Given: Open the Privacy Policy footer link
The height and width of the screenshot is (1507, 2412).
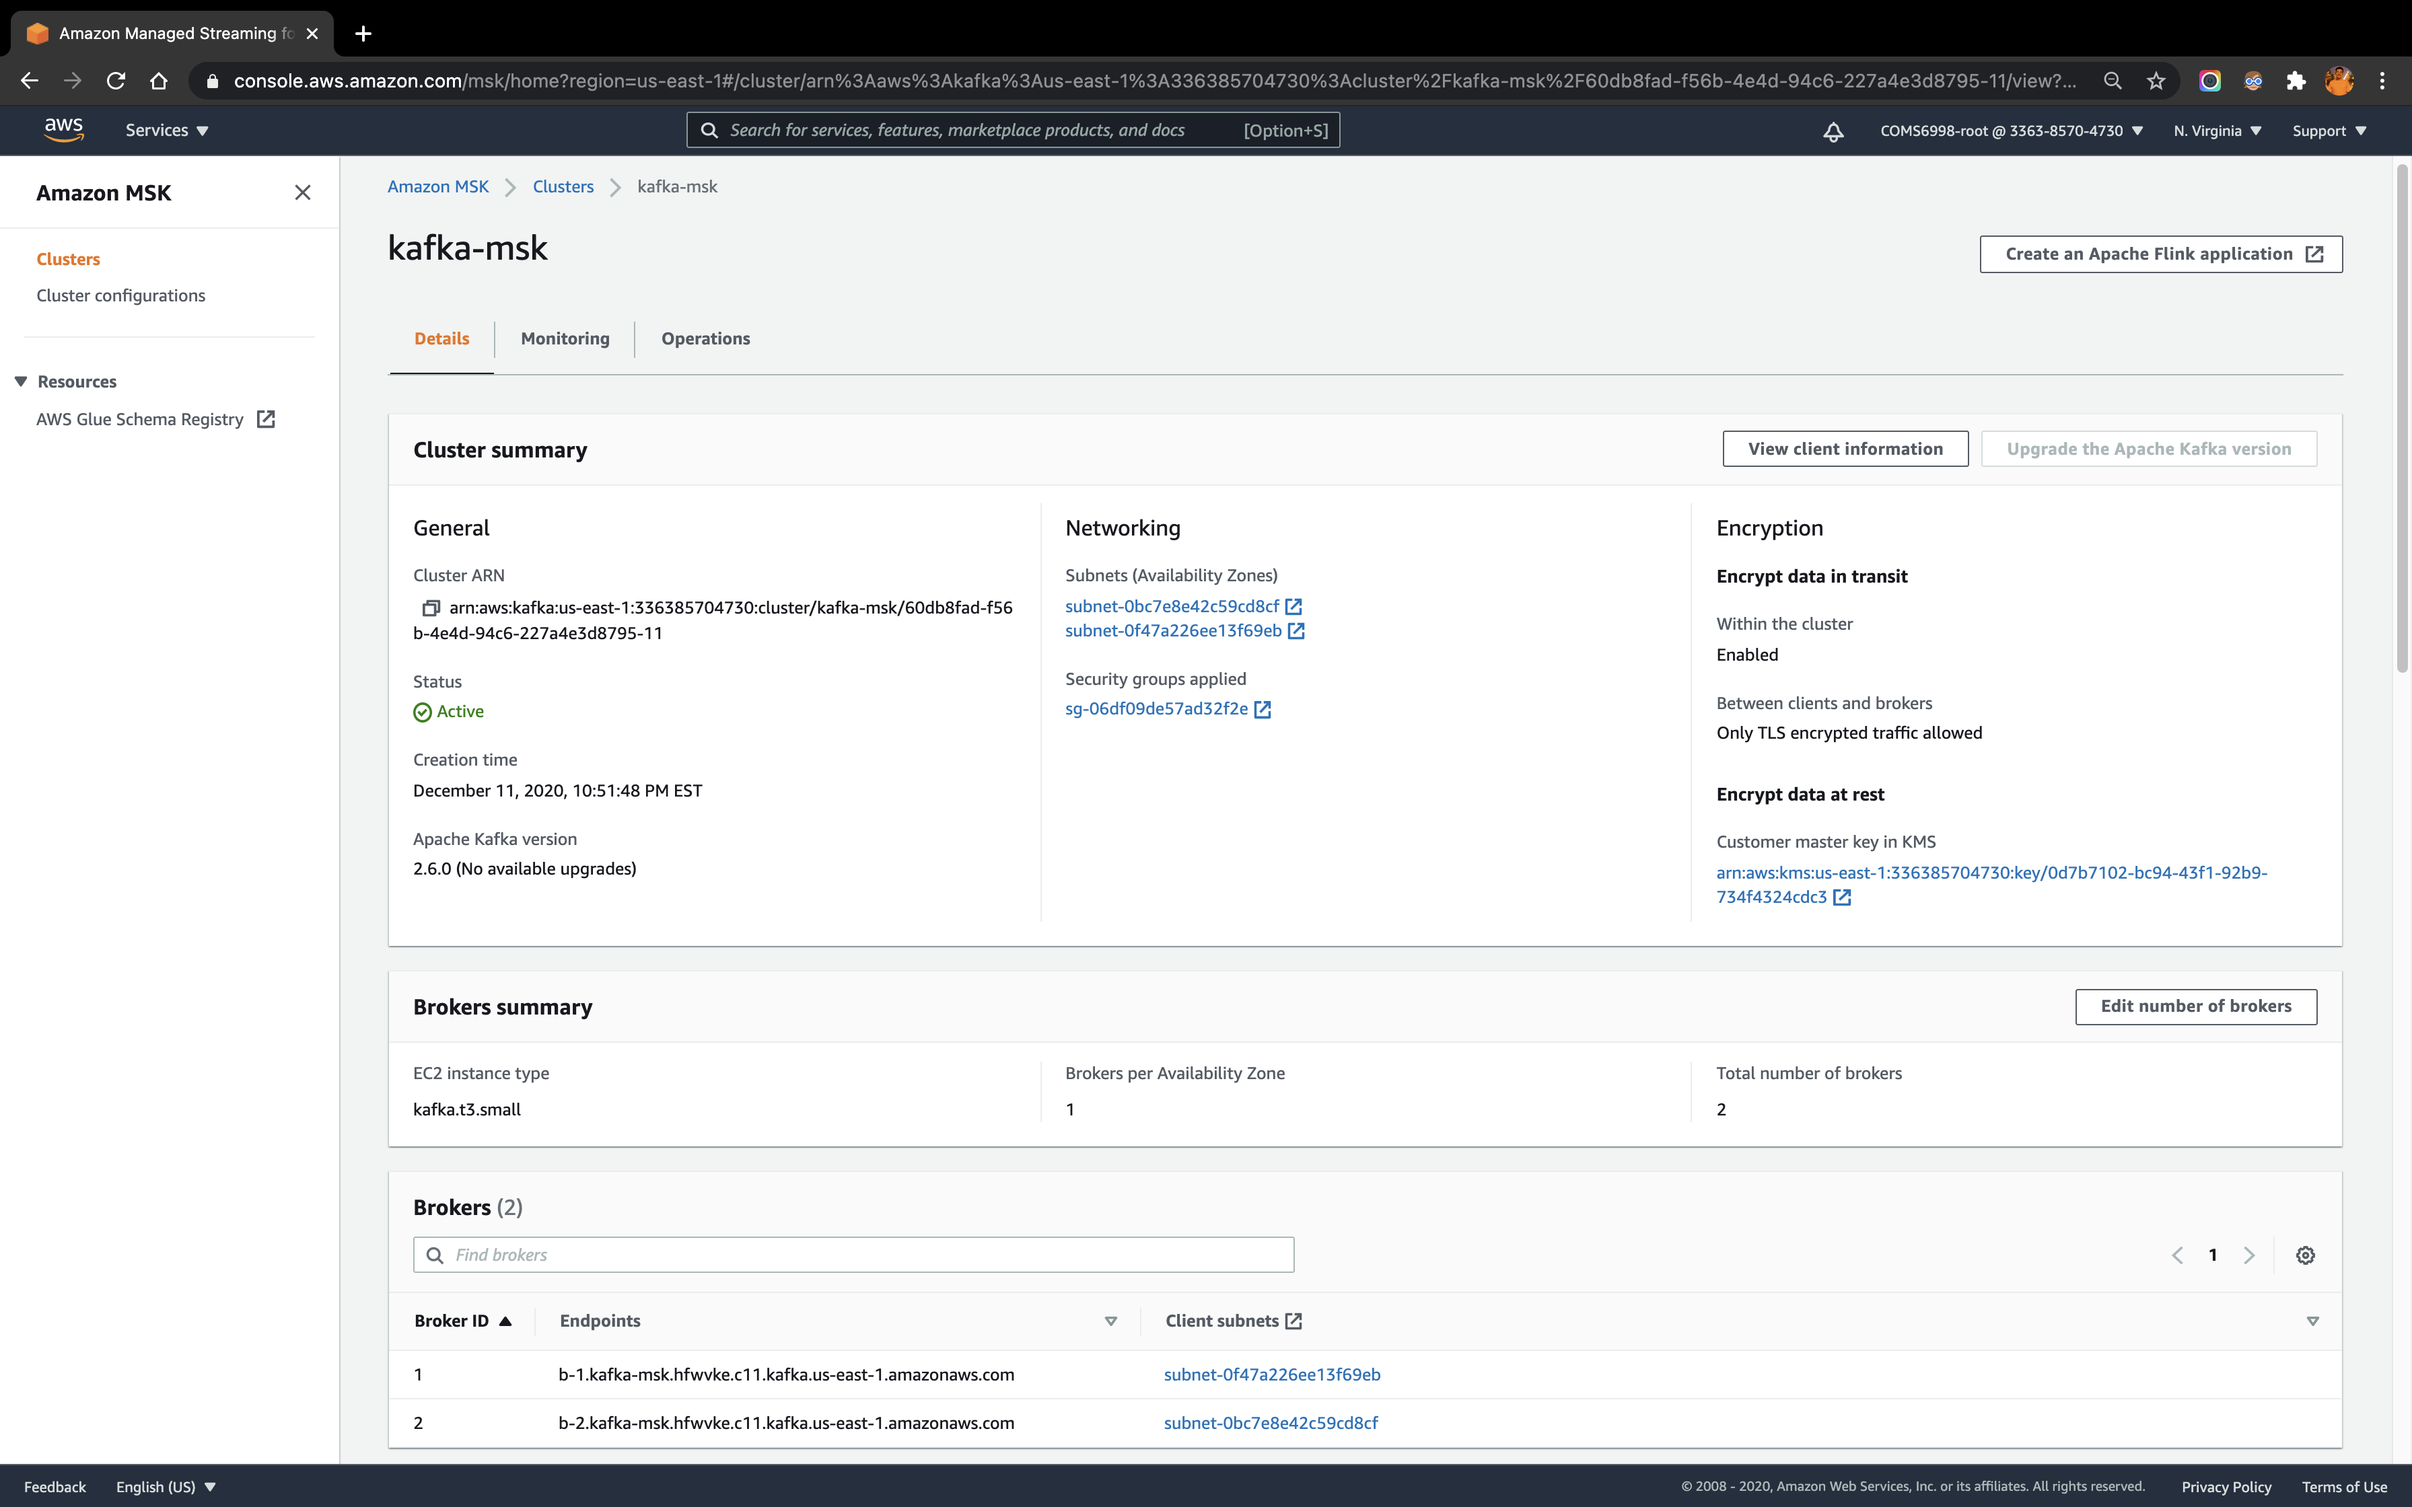Looking at the screenshot, I should tap(2226, 1486).
